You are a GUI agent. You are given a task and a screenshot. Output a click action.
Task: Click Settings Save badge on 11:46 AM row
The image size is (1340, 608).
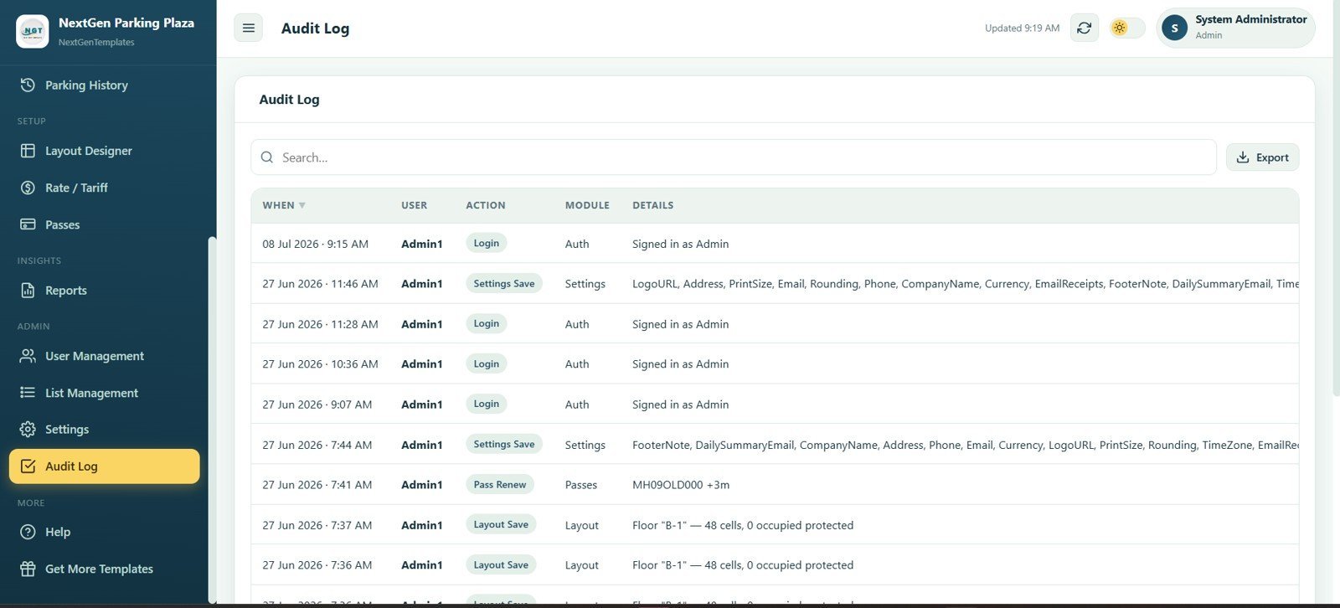pos(504,284)
